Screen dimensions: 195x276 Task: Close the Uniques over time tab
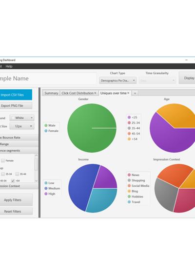(x=128, y=93)
